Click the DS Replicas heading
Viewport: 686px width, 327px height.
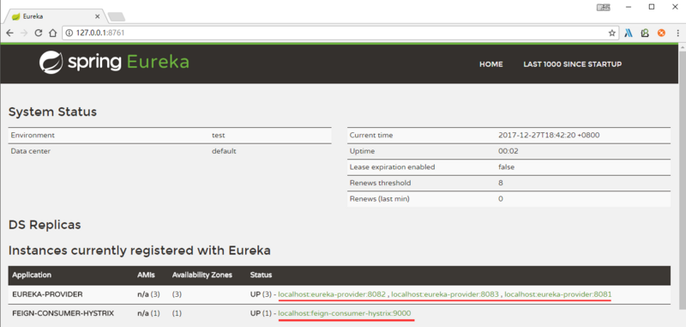coord(45,225)
